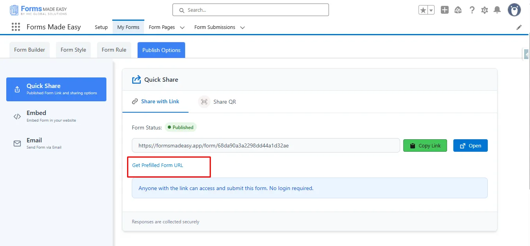530x246 pixels.
Task: Open the user profile avatar
Action: tap(514, 10)
